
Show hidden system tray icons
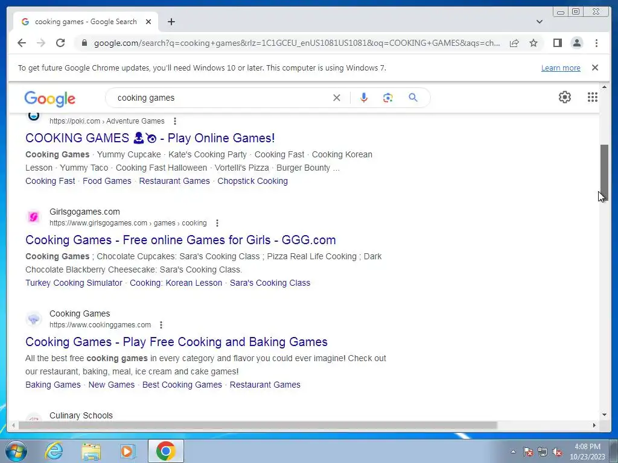(513, 452)
